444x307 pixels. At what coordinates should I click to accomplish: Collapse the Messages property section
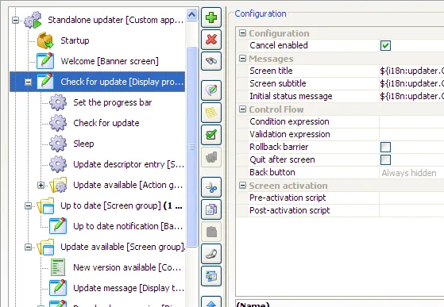tap(242, 59)
